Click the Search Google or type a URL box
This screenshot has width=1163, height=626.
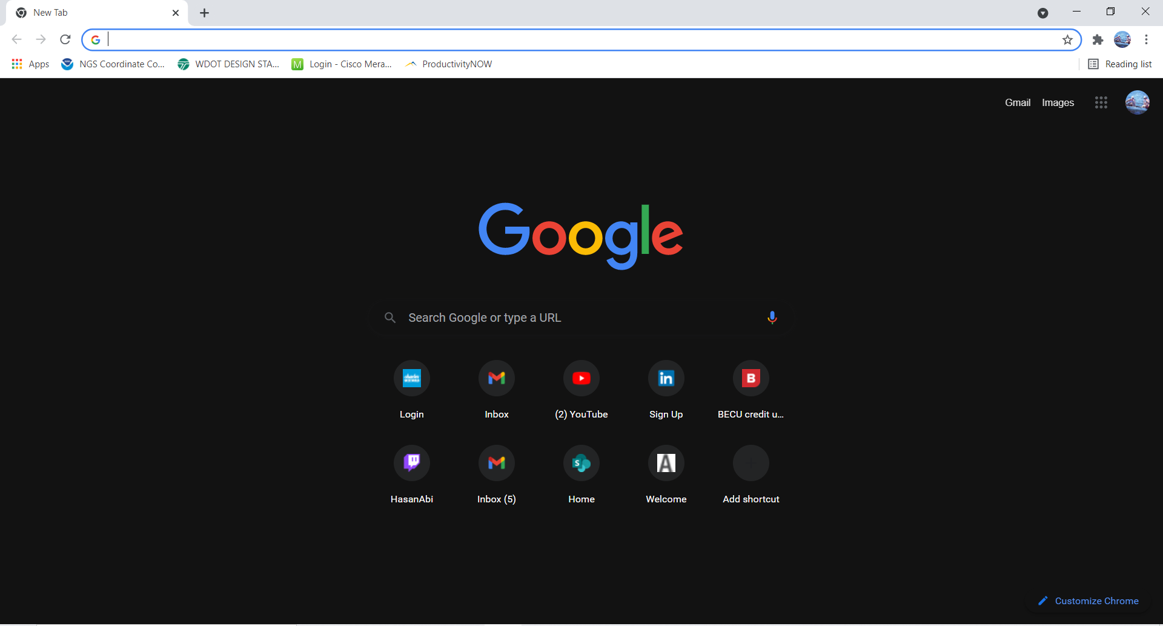click(581, 318)
